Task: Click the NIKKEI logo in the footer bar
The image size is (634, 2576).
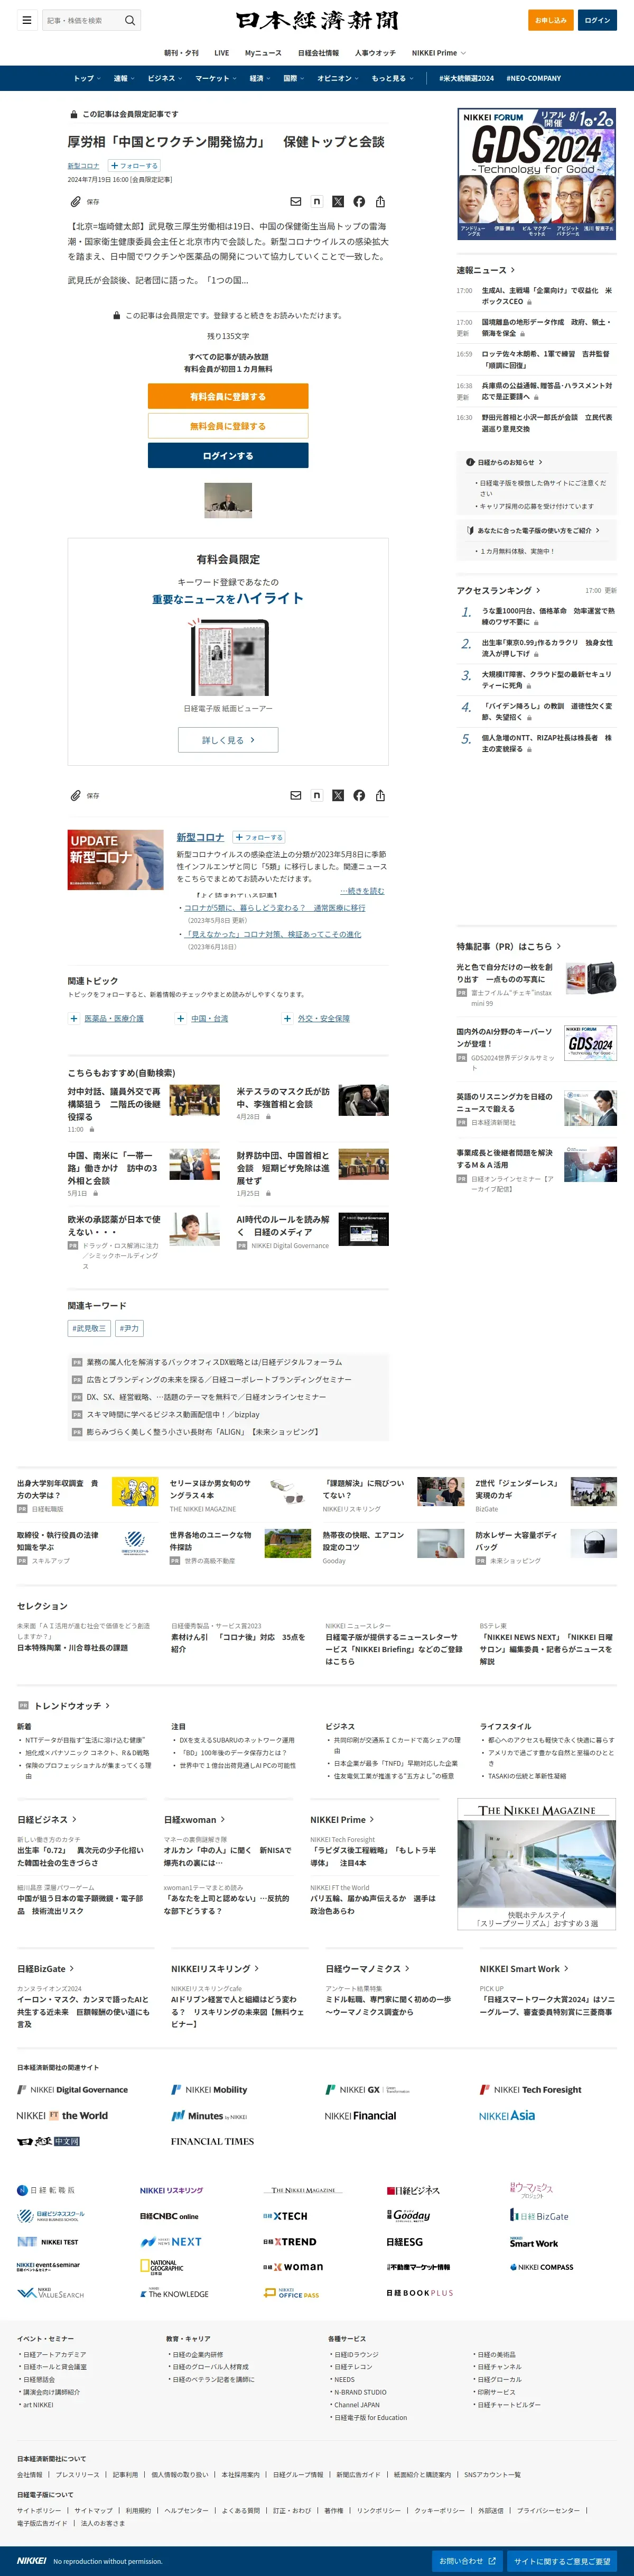Action: (31, 2561)
